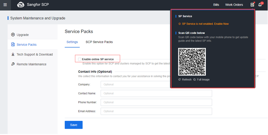The image size is (268, 135).
Task: Click the System Maintenance and Upgrade heading
Action: click(37, 18)
